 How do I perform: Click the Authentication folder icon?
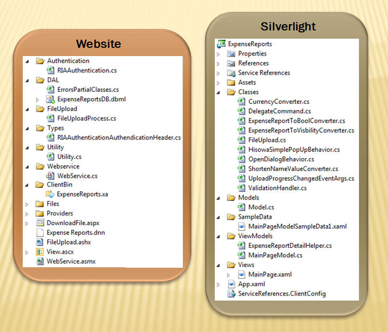click(40, 60)
